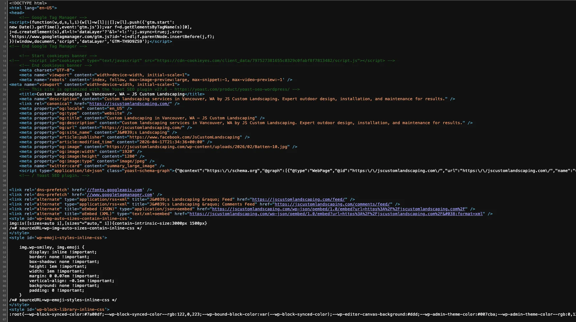Click the yoast-schema-graph ld+json script line
Image resolution: width=576 pixels, height=322 pixels.
[x=298, y=171]
